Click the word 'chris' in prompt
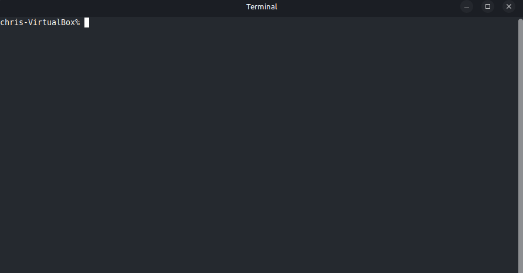Image resolution: width=523 pixels, height=273 pixels. click(12, 23)
